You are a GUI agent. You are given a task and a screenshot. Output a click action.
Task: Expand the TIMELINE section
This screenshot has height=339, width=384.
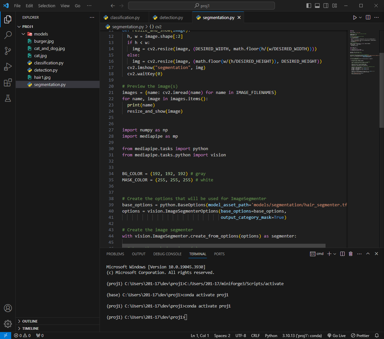point(19,328)
